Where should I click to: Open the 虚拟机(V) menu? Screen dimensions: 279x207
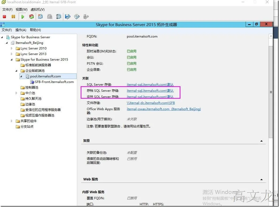(x=38, y=9)
